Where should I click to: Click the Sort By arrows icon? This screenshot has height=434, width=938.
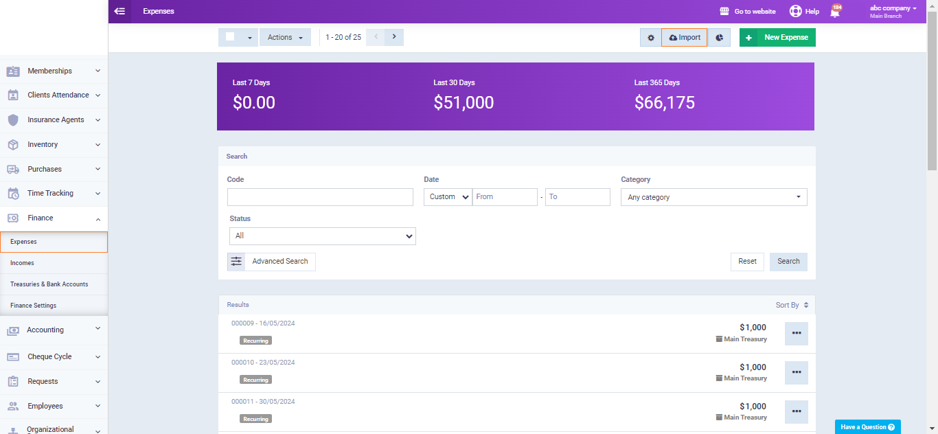coord(806,305)
